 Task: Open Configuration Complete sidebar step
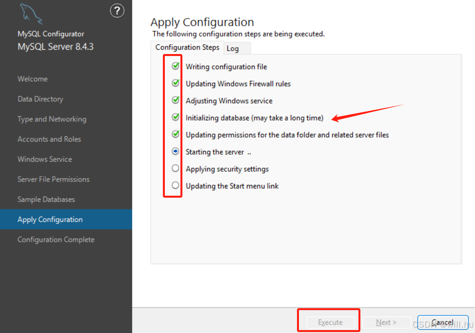click(56, 240)
